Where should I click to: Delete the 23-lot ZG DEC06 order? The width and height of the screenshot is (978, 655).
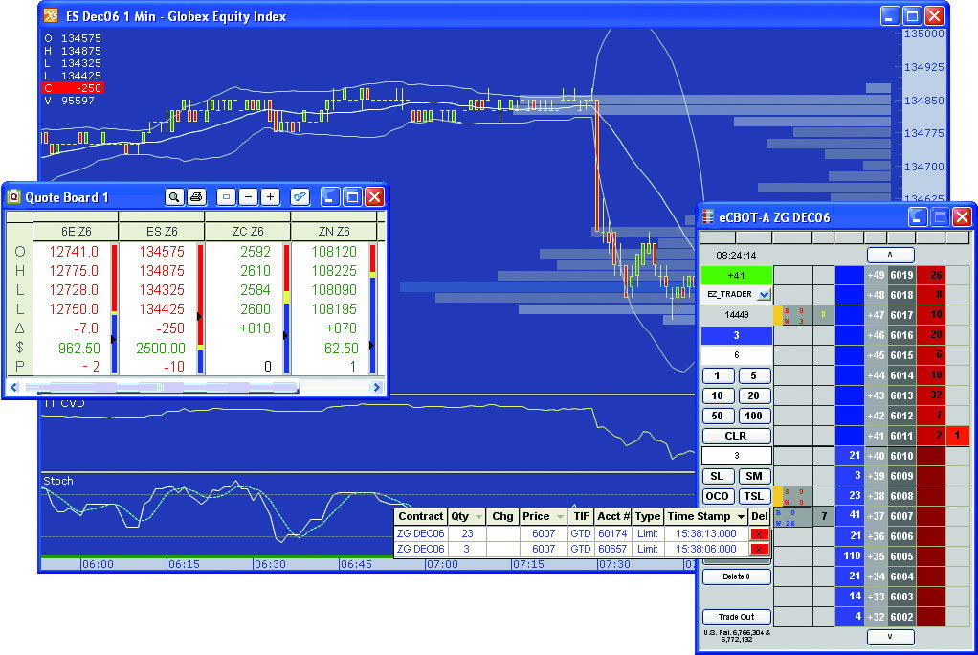[x=759, y=534]
